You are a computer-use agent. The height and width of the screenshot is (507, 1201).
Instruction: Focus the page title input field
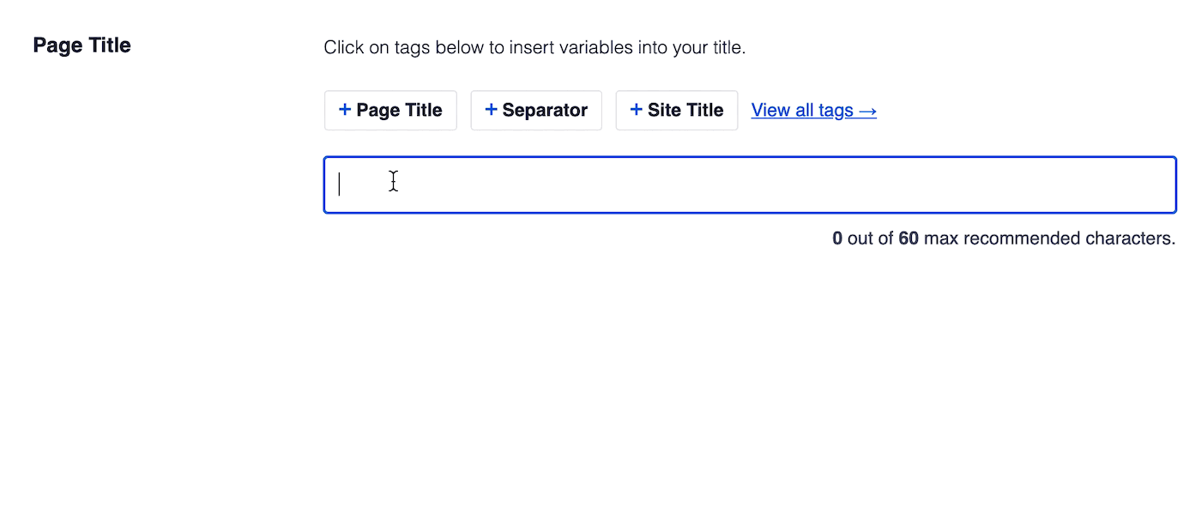(750, 184)
